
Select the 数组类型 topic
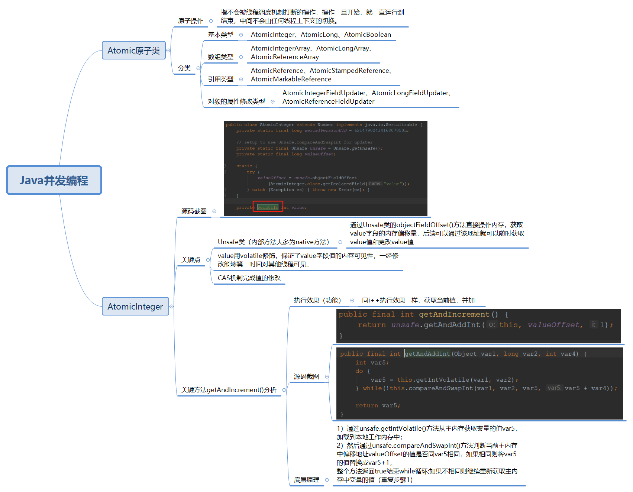click(x=221, y=57)
